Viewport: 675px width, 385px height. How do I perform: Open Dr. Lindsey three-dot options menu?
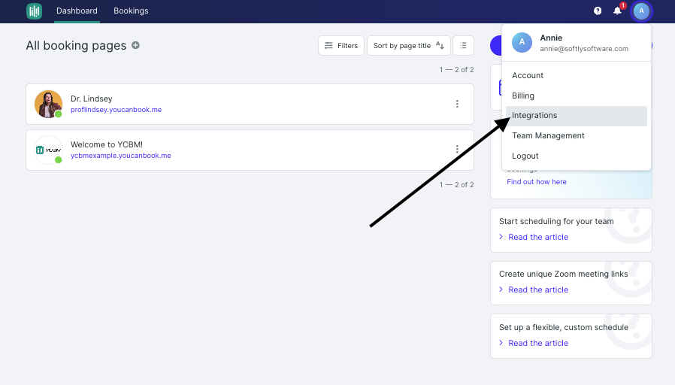pyautogui.click(x=457, y=104)
